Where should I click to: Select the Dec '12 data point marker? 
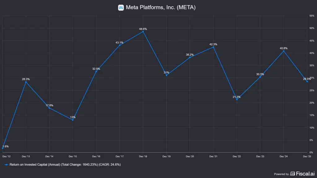(2, 148)
